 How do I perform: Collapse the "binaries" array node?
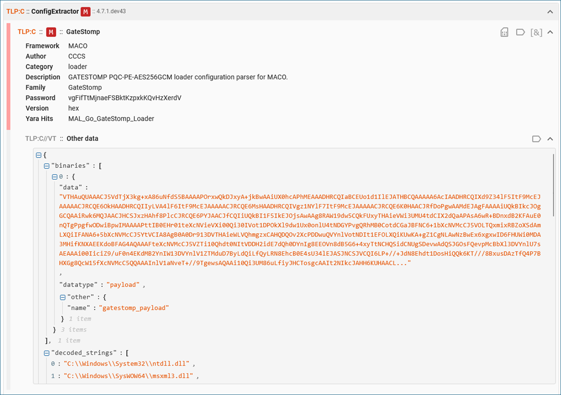[47, 166]
